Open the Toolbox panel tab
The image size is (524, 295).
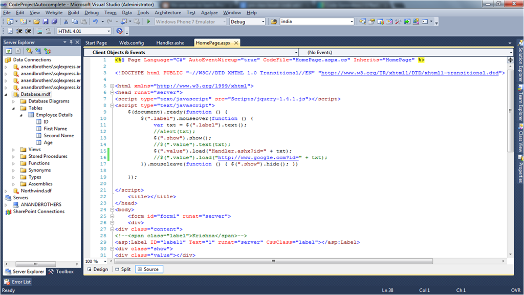61,271
